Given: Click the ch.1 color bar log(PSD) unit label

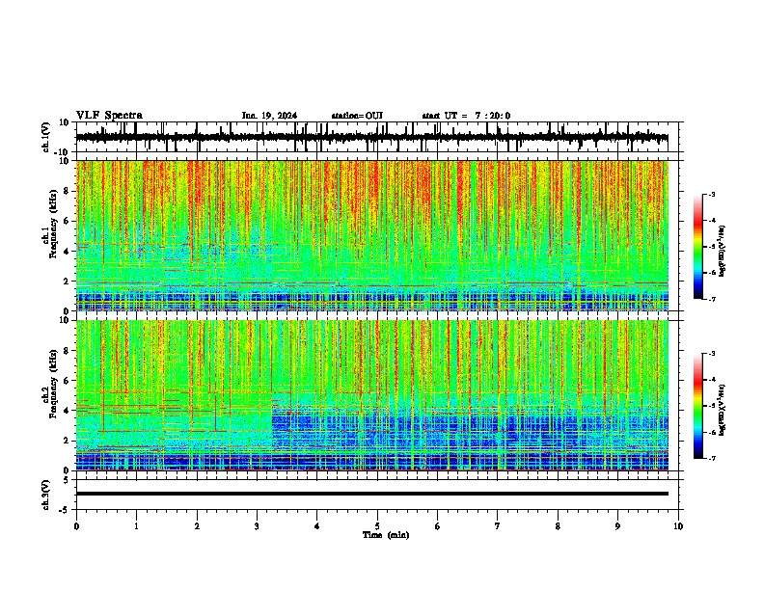Looking at the screenshot, I should 723,251.
